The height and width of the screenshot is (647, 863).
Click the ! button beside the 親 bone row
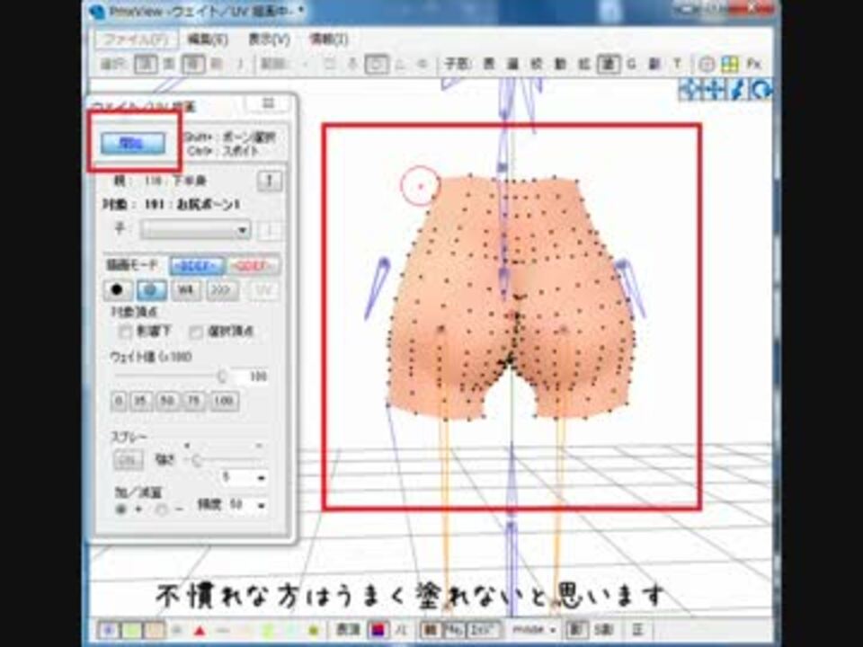click(270, 181)
